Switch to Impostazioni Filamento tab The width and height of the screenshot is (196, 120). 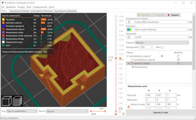(41, 11)
